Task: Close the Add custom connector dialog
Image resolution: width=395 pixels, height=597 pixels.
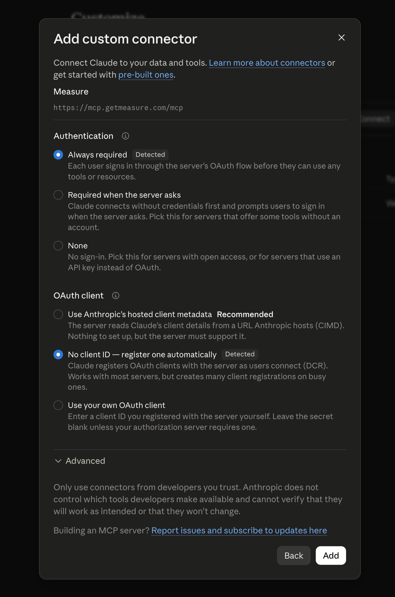Action: pyautogui.click(x=341, y=37)
